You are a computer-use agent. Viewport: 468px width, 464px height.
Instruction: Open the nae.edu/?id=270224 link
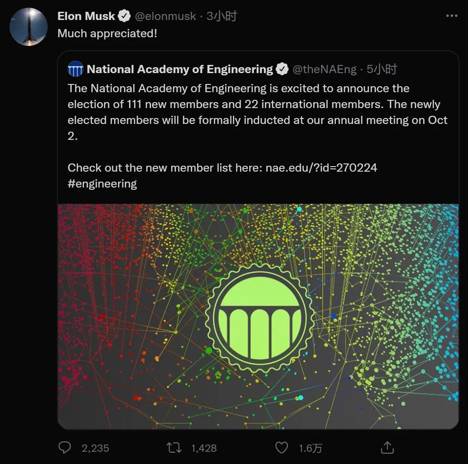(x=321, y=168)
